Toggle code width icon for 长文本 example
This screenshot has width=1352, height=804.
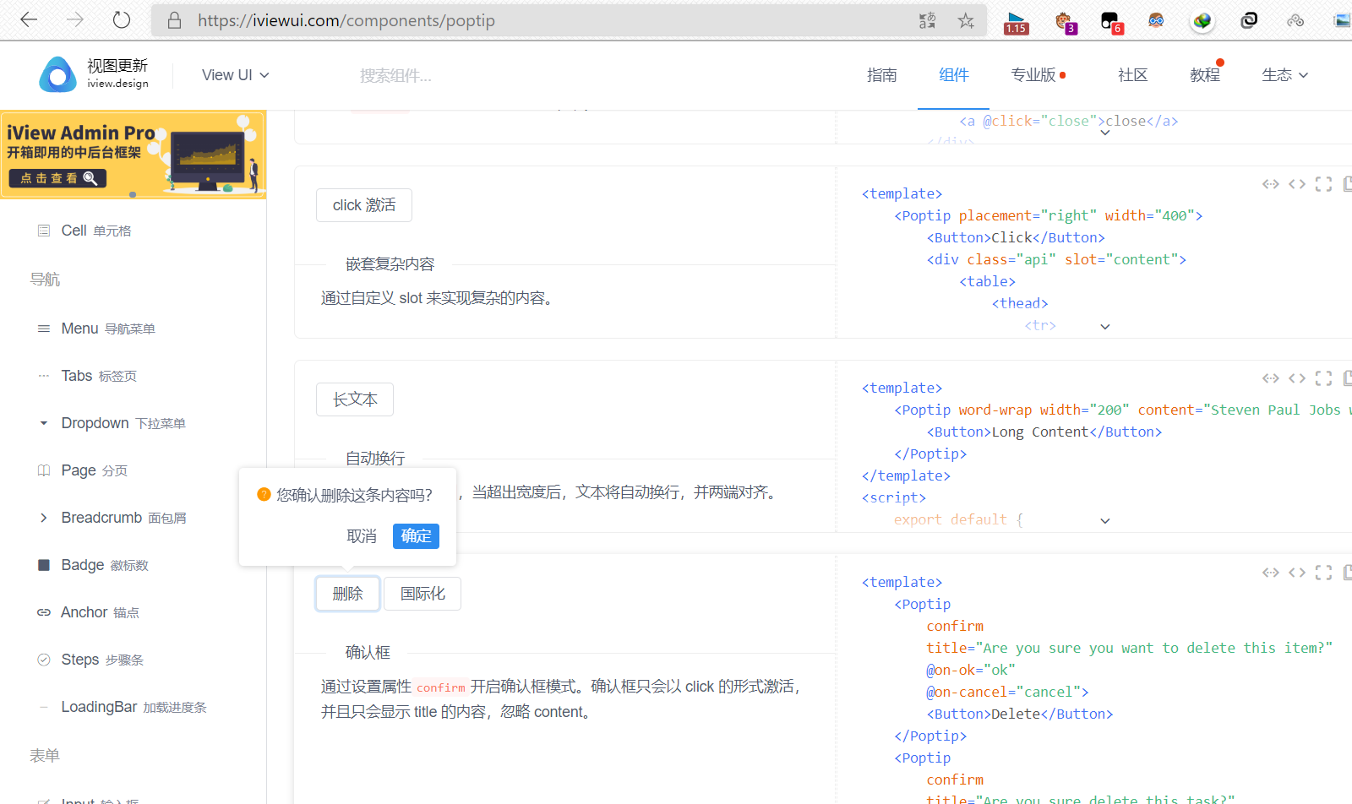pyautogui.click(x=1271, y=378)
